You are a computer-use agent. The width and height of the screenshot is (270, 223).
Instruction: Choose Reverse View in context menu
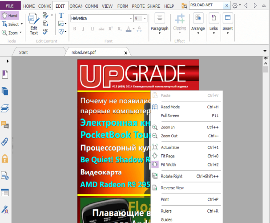coord(186,188)
